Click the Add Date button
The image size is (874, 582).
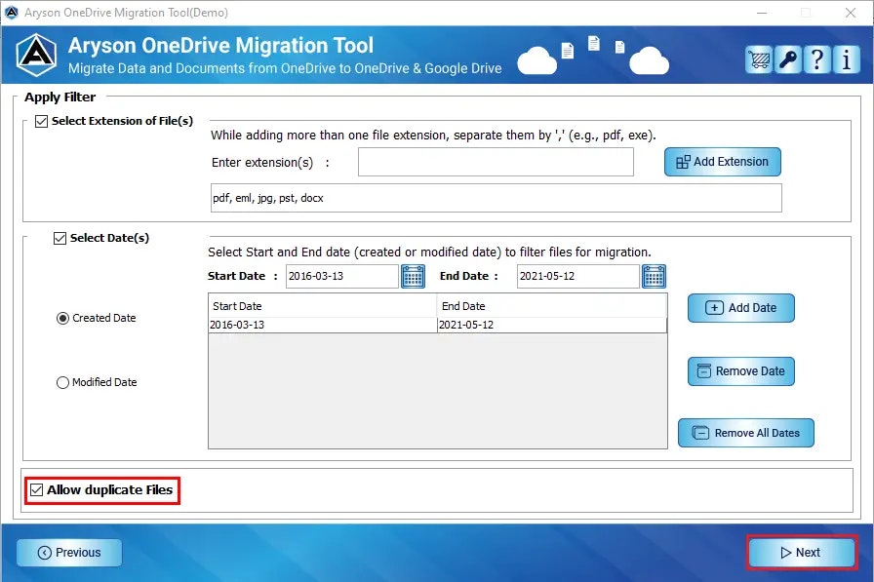[740, 308]
